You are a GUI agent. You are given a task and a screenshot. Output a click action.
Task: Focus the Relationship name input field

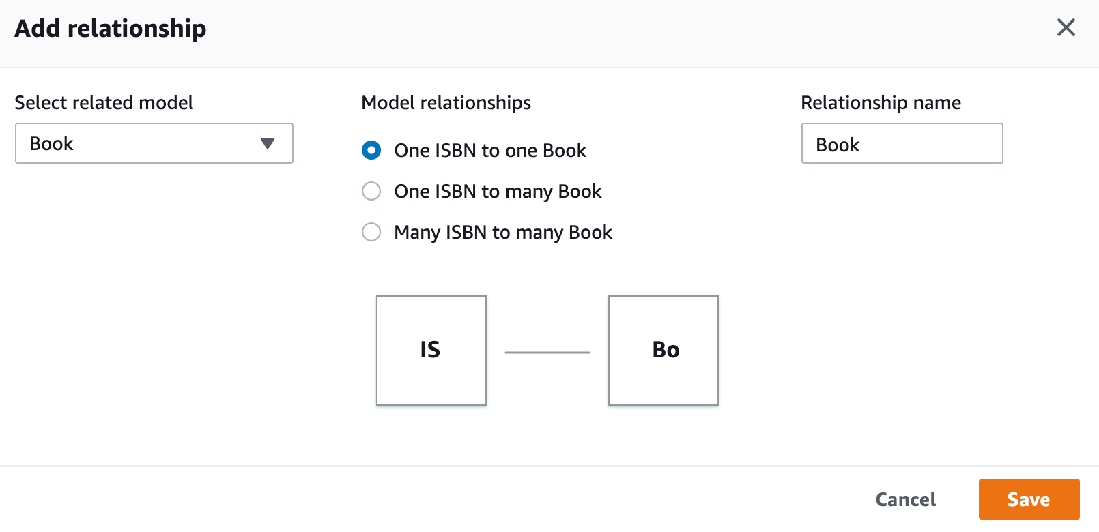pyautogui.click(x=902, y=143)
